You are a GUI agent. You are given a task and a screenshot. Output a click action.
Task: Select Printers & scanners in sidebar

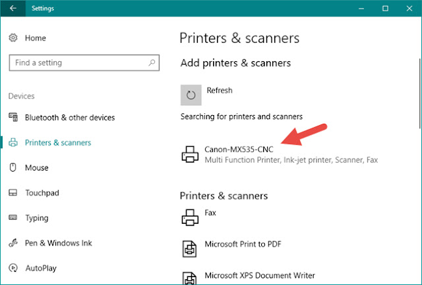(58, 142)
